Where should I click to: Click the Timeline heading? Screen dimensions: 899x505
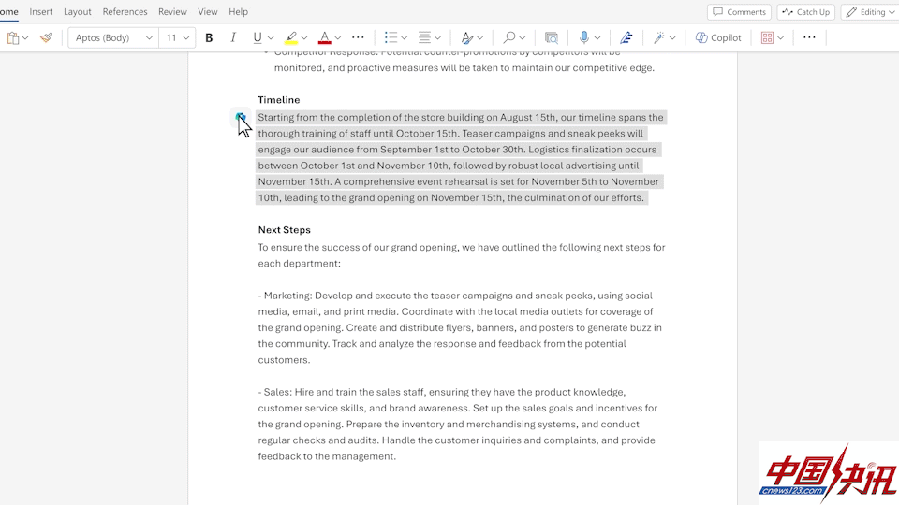click(x=279, y=100)
